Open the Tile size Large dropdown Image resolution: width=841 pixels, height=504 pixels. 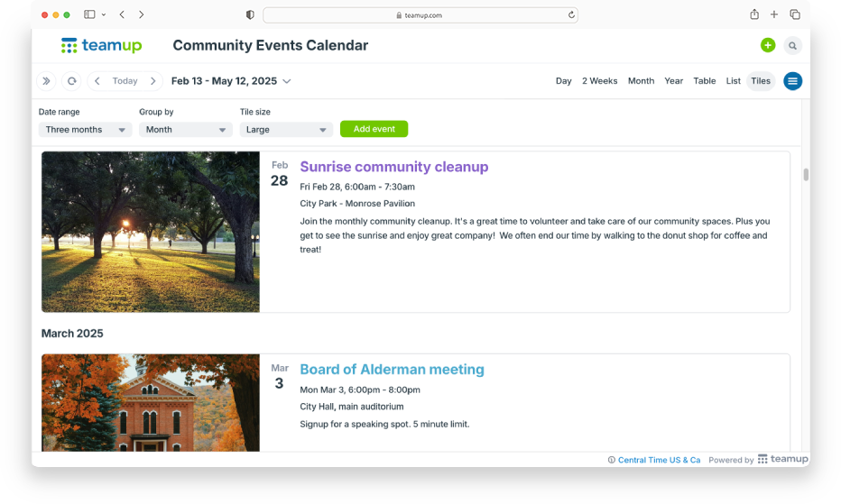click(286, 130)
